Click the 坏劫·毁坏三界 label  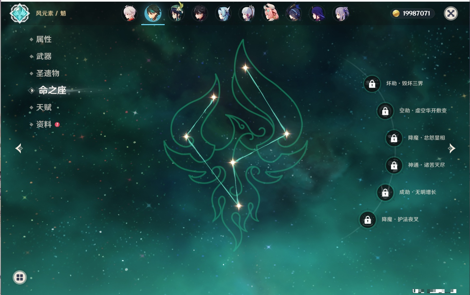point(405,83)
